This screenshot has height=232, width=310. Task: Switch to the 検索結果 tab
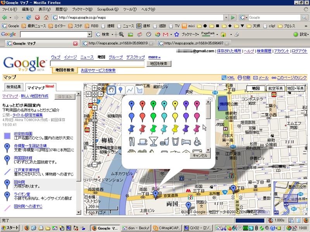coord(14,87)
